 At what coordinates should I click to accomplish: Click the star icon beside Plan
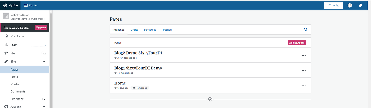pos(6,53)
